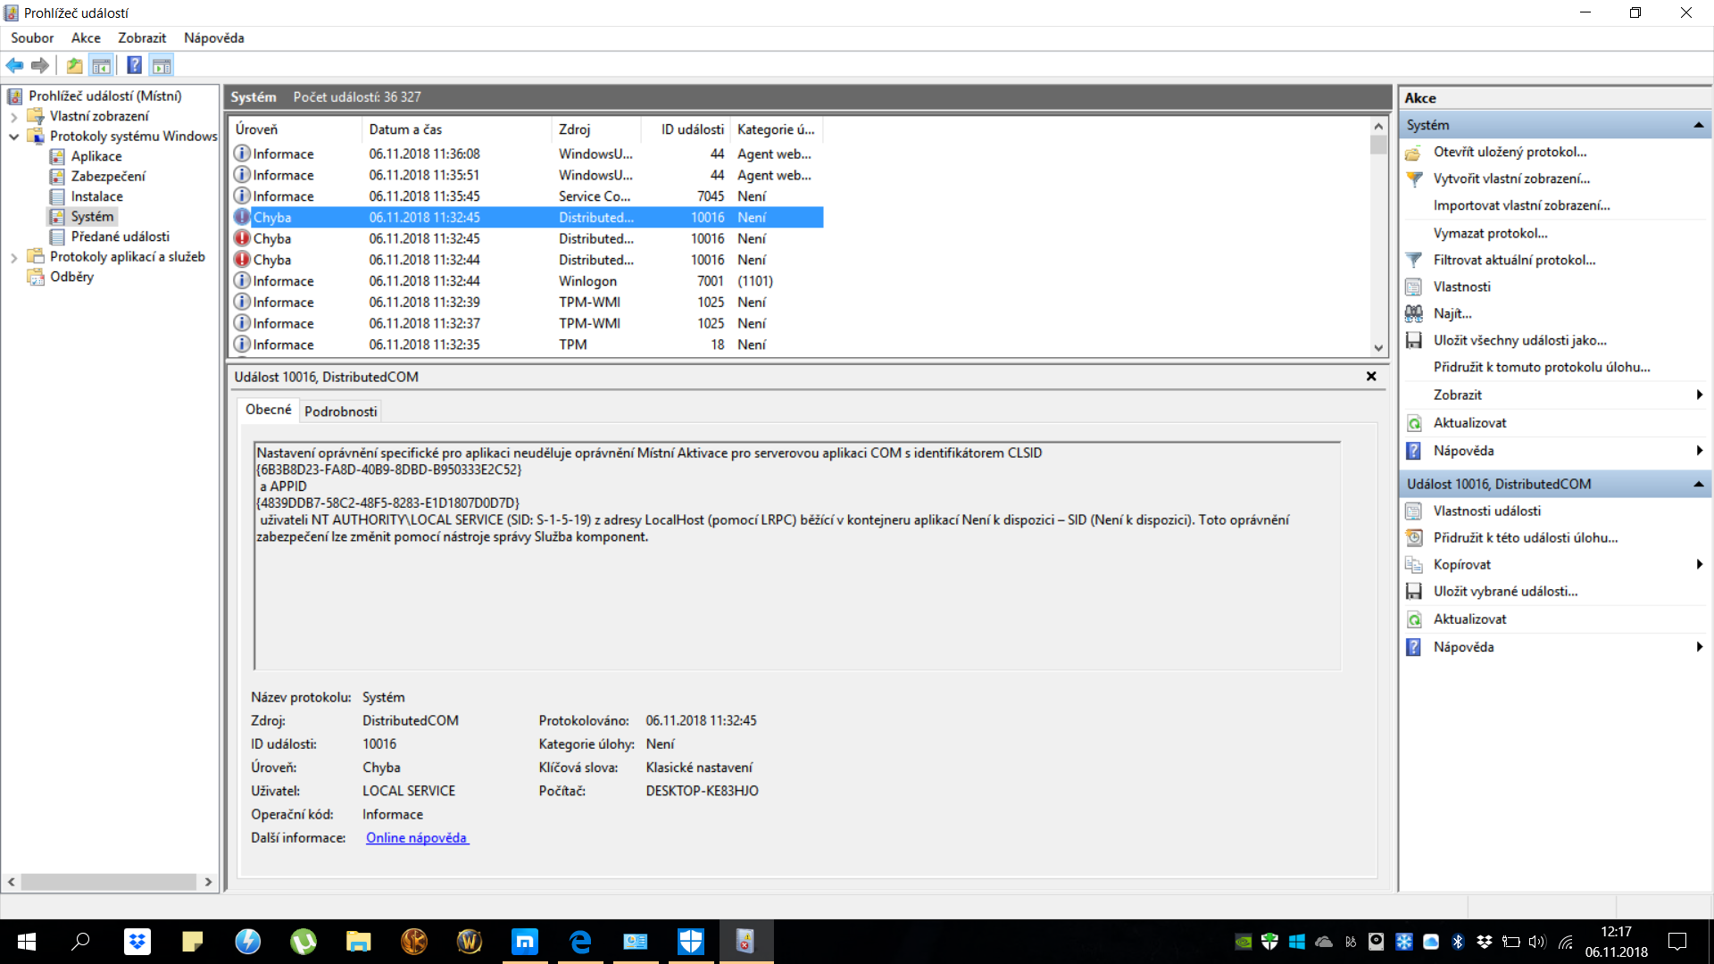
Task: Click the event list scrollbar down arrow
Action: [x=1378, y=348]
